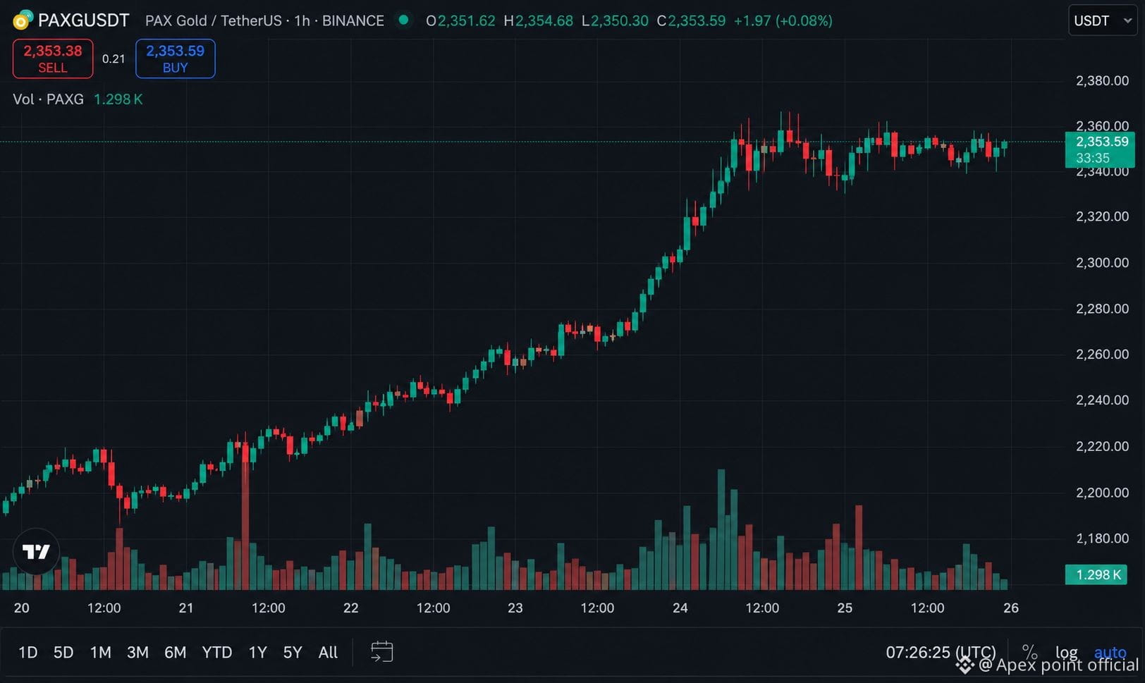
Task: Click the green 1.298 K volume axis label
Action: (x=1096, y=574)
